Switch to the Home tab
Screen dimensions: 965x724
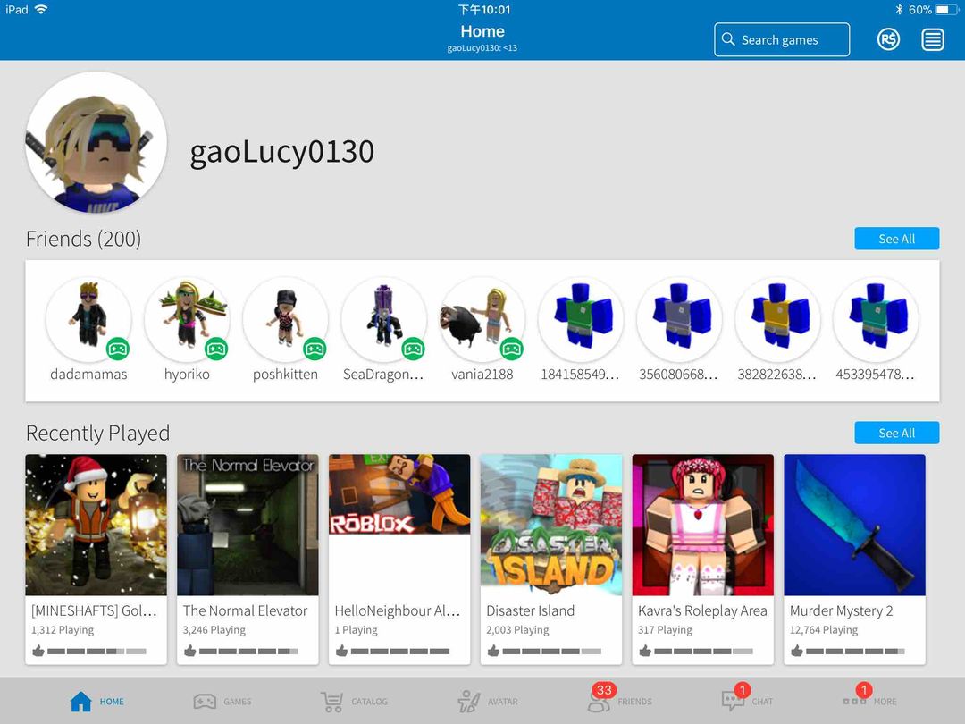pyautogui.click(x=96, y=702)
